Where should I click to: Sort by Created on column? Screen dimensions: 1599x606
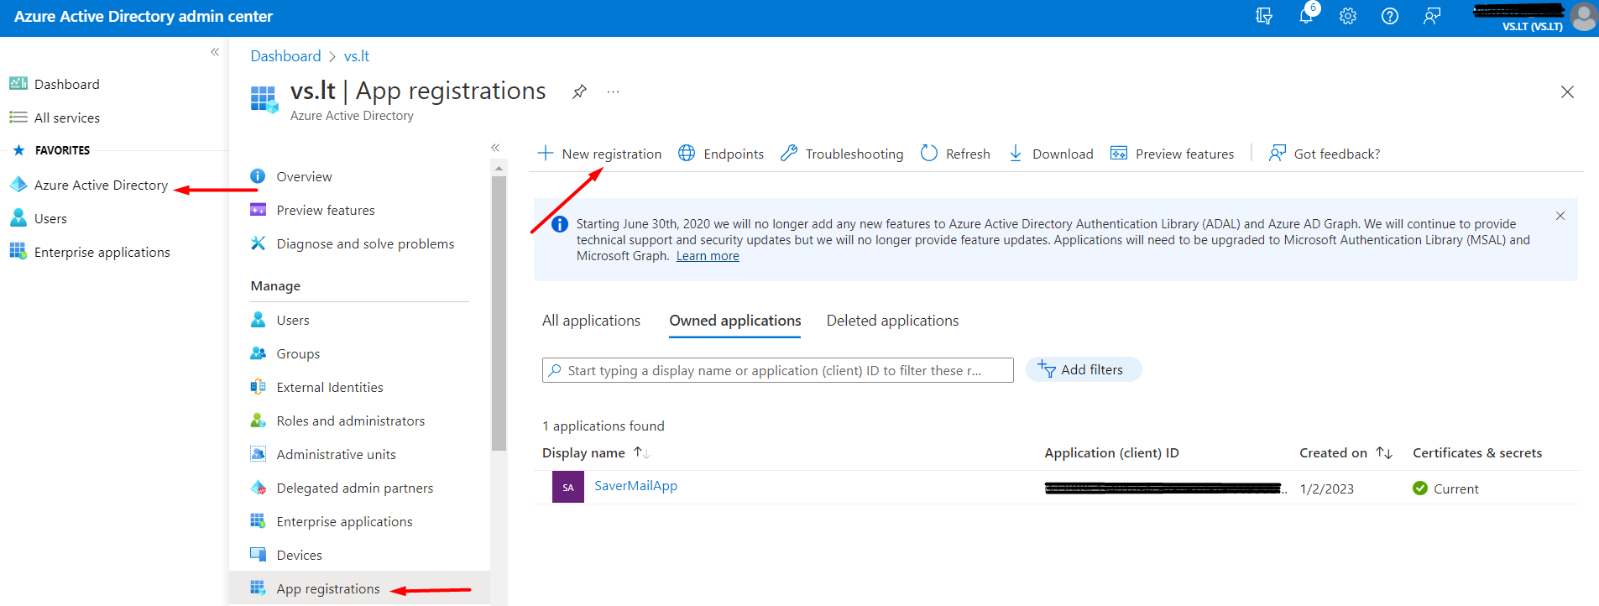[x=1346, y=452]
